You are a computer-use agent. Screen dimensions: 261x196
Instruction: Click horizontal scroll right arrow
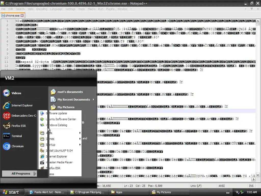(x=253, y=179)
